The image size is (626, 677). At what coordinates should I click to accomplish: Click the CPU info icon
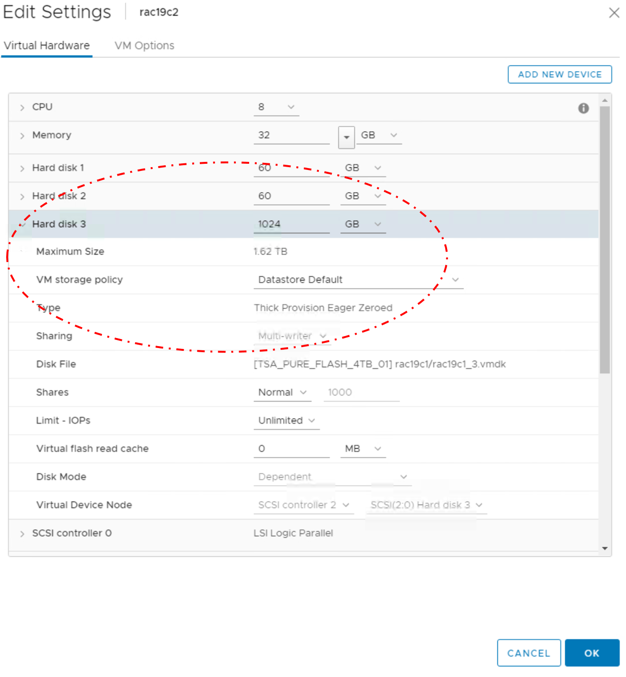[583, 108]
